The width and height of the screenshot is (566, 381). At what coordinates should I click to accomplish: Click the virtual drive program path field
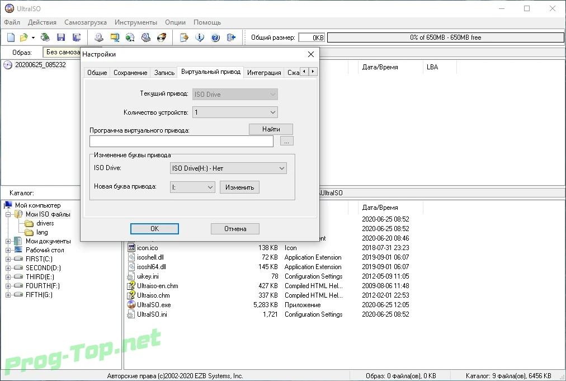point(181,141)
